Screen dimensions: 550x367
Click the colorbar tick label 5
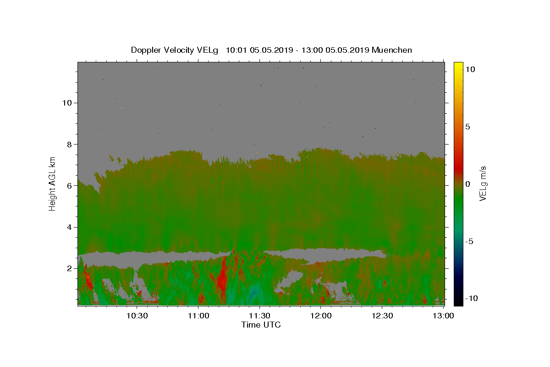(467, 127)
